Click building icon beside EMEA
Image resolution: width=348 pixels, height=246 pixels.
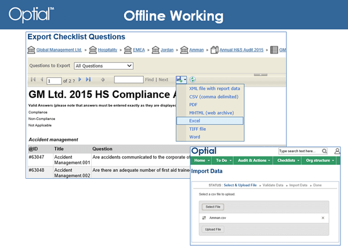[128, 50]
